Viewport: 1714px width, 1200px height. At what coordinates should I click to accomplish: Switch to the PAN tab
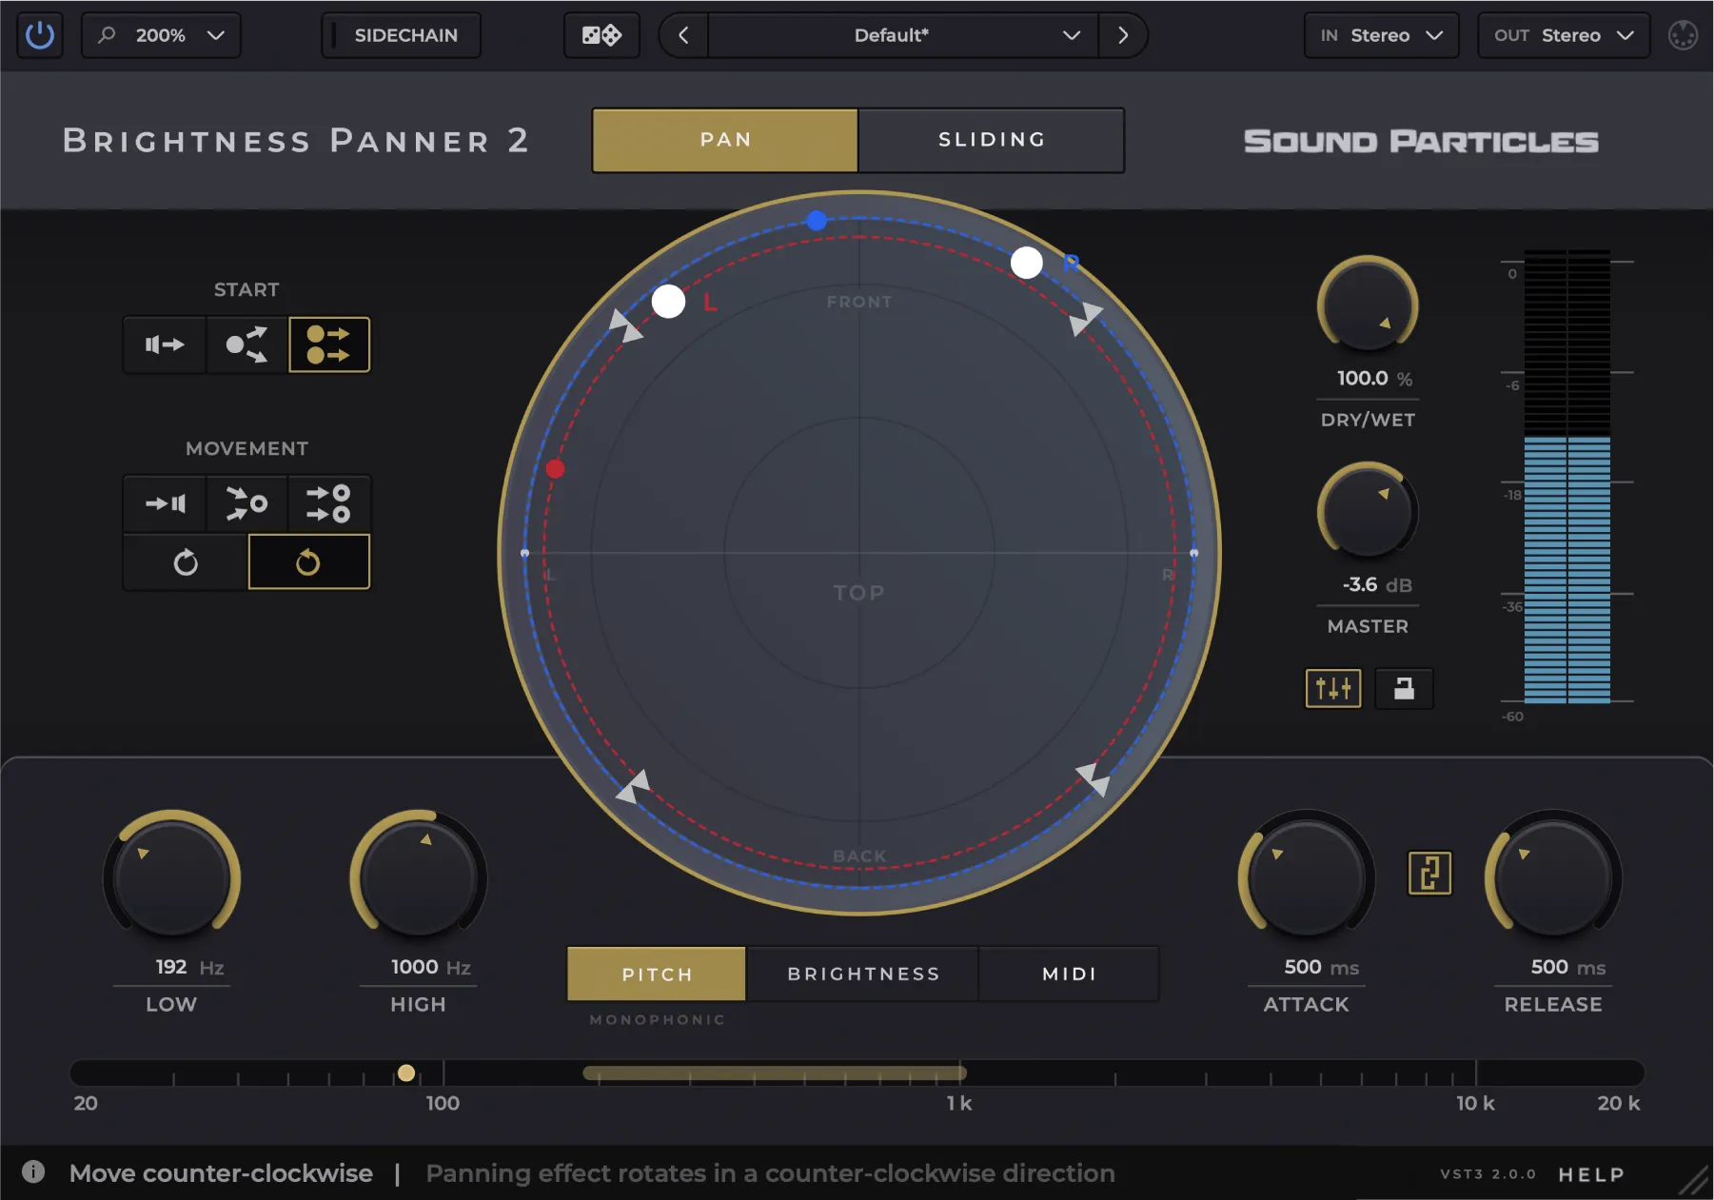tap(725, 140)
